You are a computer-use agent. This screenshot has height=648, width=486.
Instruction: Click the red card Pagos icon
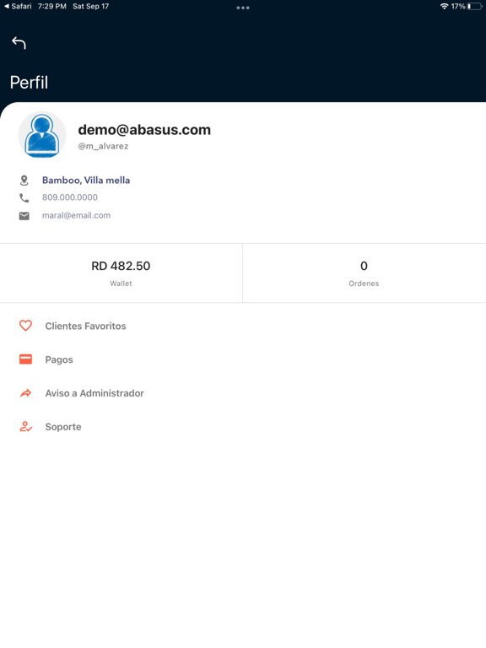pos(25,359)
